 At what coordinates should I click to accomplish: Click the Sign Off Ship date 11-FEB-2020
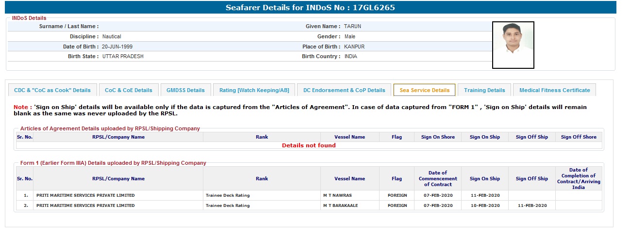532,205
